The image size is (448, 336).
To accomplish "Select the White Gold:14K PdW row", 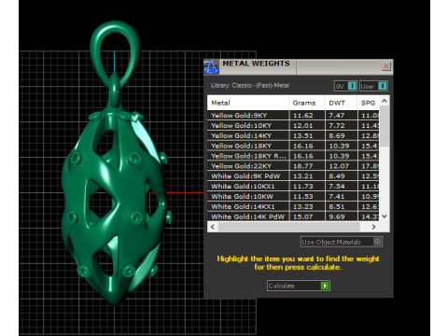I will 293,217.
